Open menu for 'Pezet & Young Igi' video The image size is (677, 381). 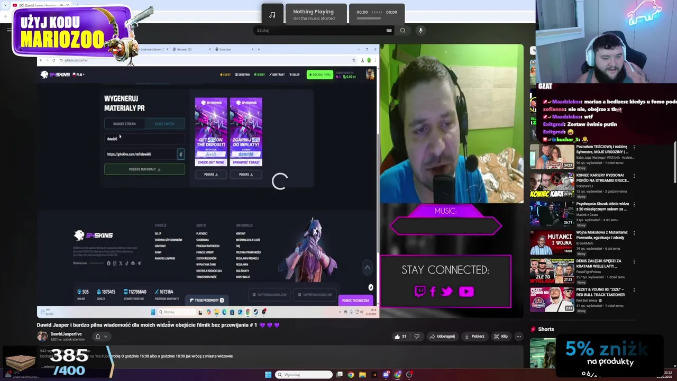pos(634,291)
